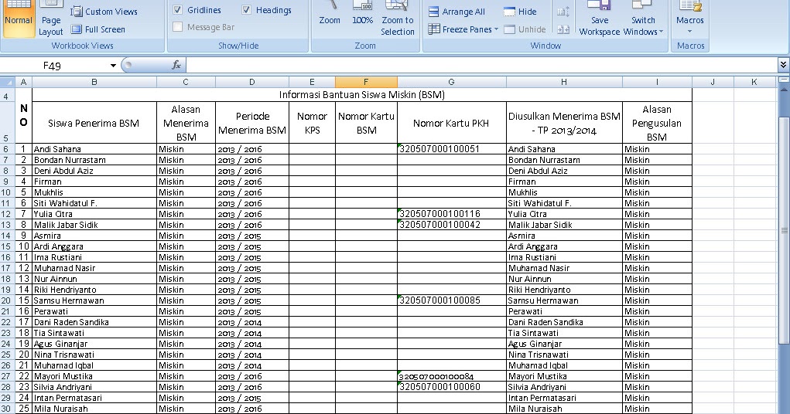The image size is (790, 414).
Task: Select column G header
Action: point(451,82)
